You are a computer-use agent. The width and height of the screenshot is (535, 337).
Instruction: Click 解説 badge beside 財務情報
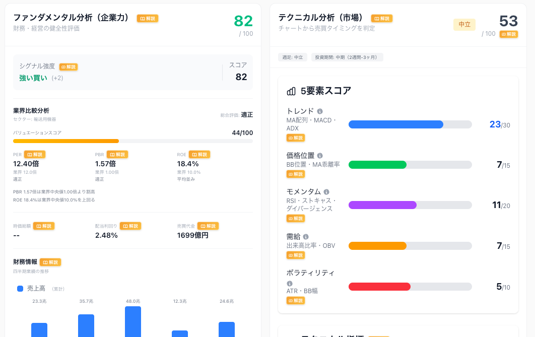click(50, 262)
